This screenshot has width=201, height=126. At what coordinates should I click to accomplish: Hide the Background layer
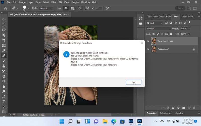click(x=148, y=49)
